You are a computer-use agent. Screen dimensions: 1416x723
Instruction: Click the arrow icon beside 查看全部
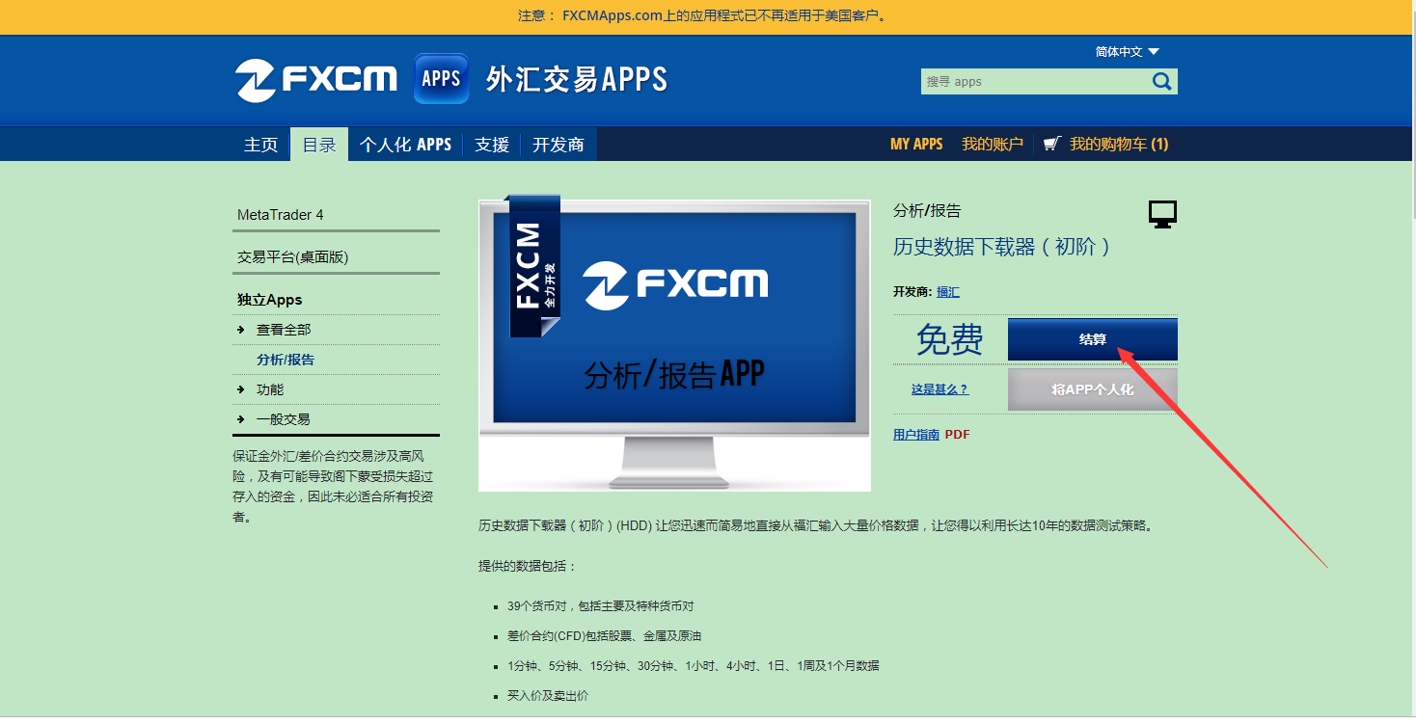[240, 330]
